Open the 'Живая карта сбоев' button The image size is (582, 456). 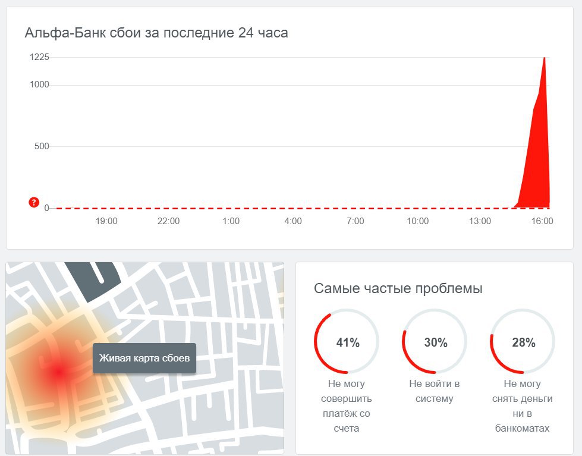(144, 358)
